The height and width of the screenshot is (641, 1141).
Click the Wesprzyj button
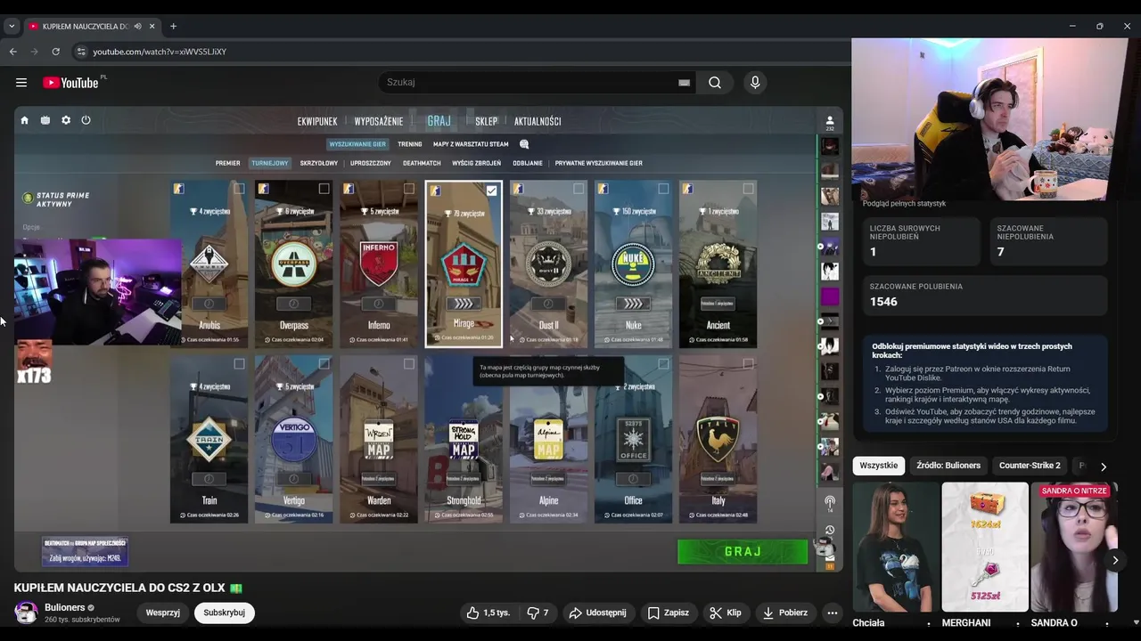click(163, 613)
